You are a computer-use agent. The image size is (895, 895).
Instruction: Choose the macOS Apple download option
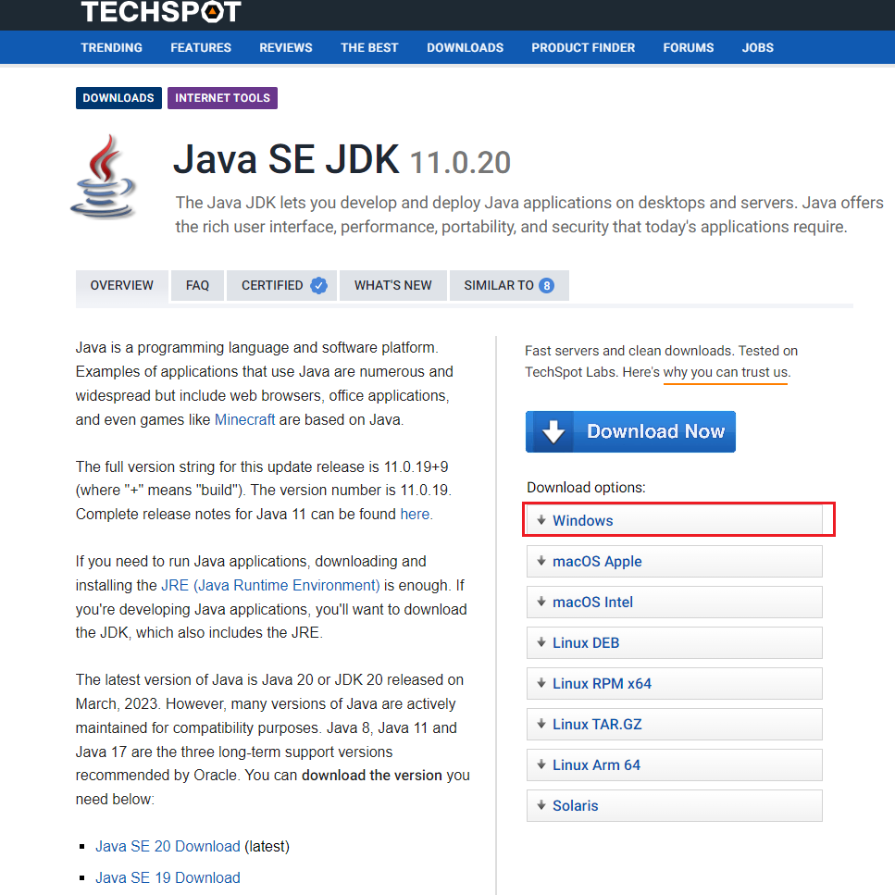click(x=674, y=561)
